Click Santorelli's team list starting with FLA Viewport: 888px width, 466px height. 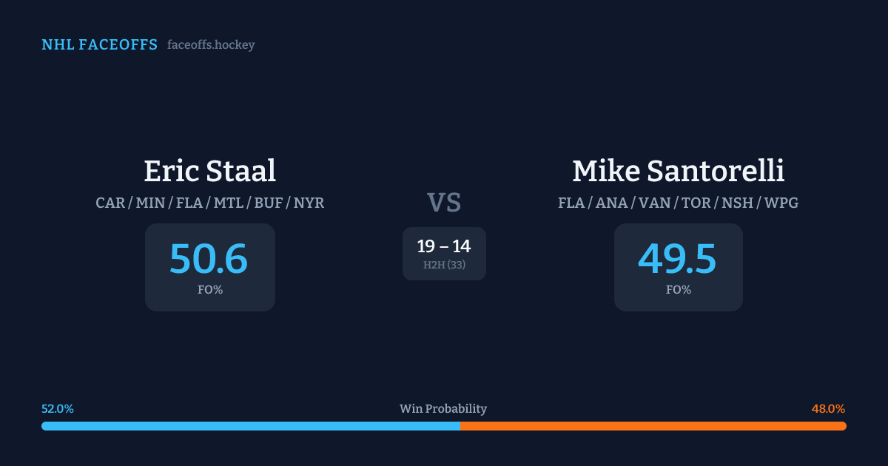click(678, 203)
